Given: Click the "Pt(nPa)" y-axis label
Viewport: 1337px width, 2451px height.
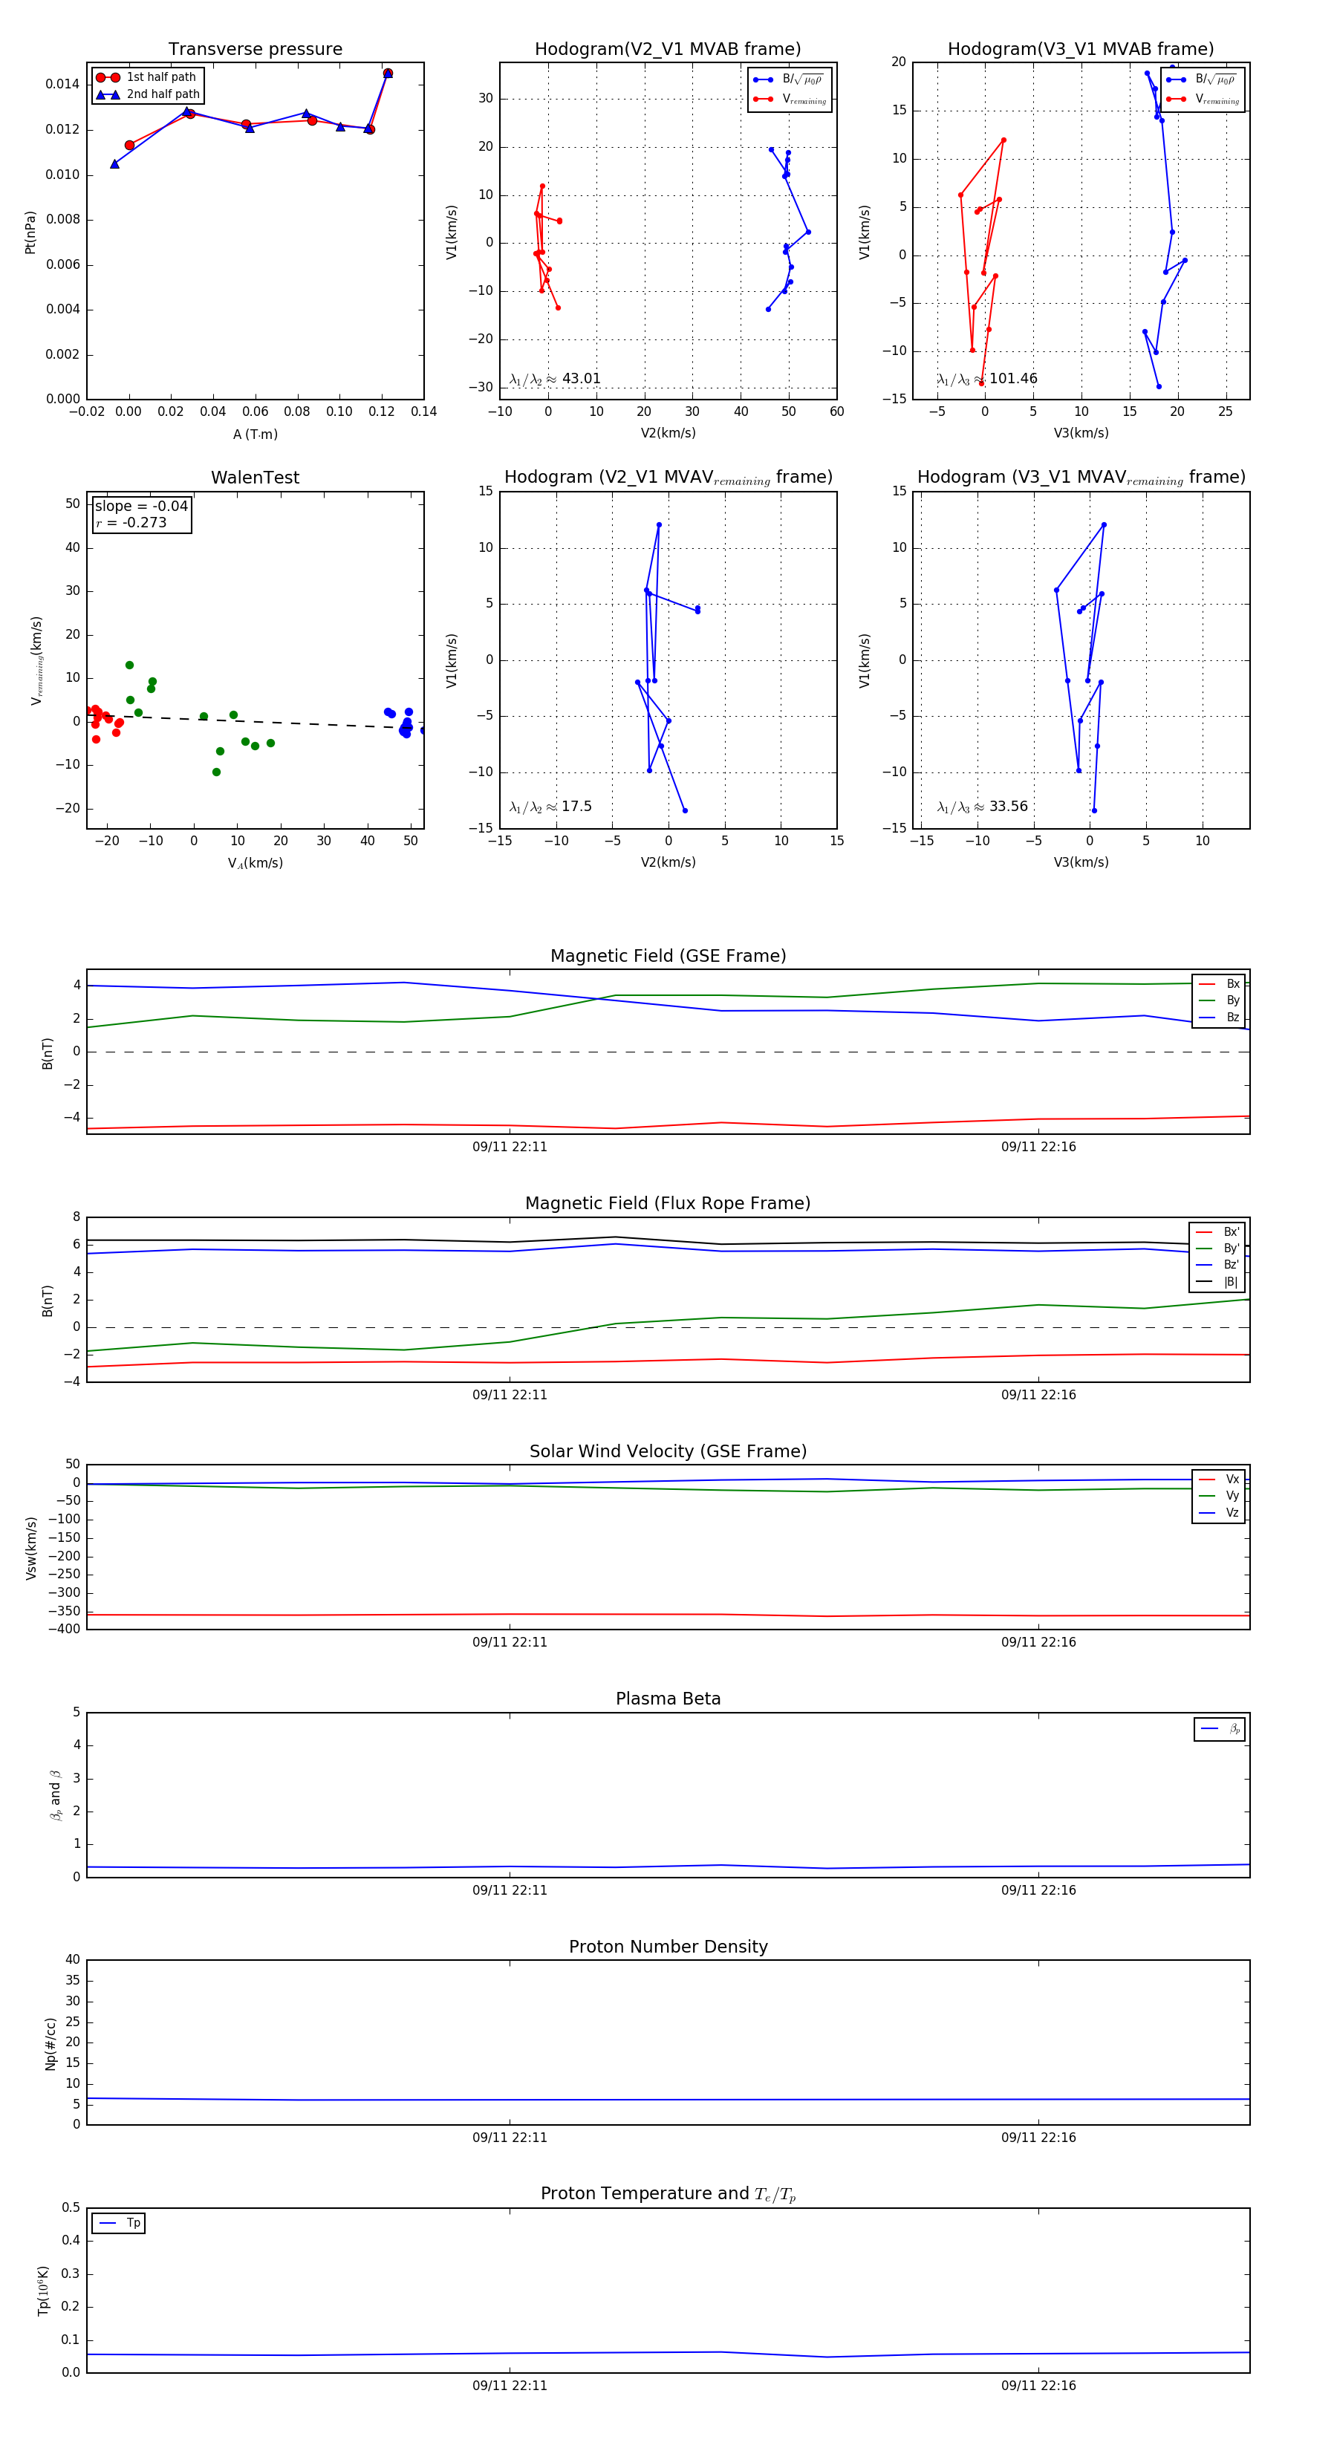Looking at the screenshot, I should coord(30,232).
